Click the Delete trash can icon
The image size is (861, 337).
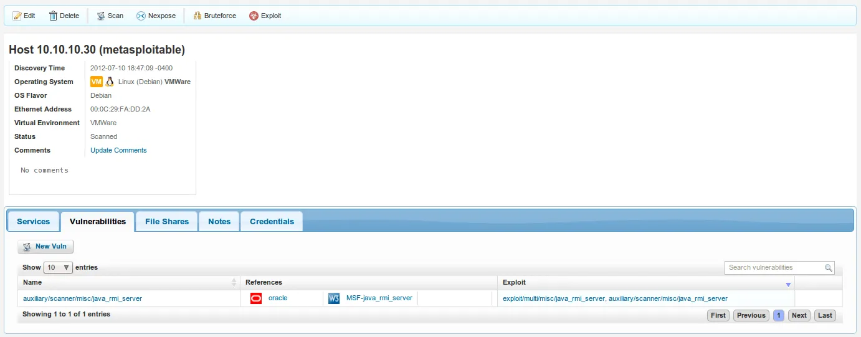(x=53, y=16)
